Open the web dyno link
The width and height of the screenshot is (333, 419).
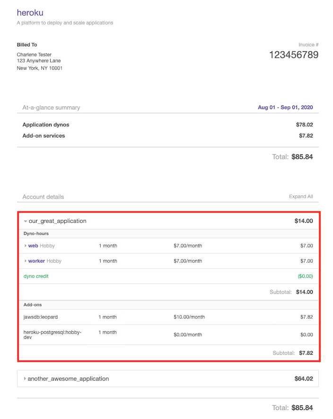(33, 246)
